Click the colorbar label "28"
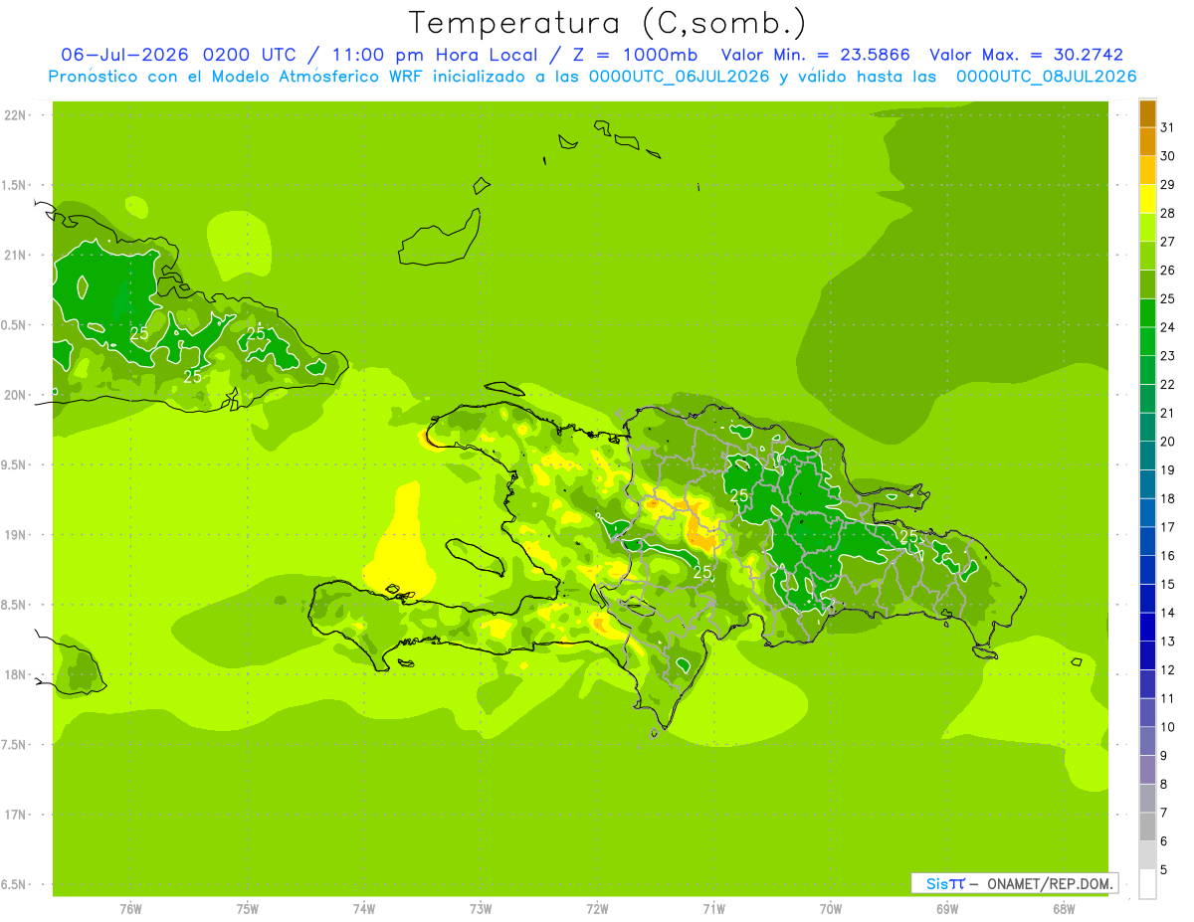 click(1167, 213)
